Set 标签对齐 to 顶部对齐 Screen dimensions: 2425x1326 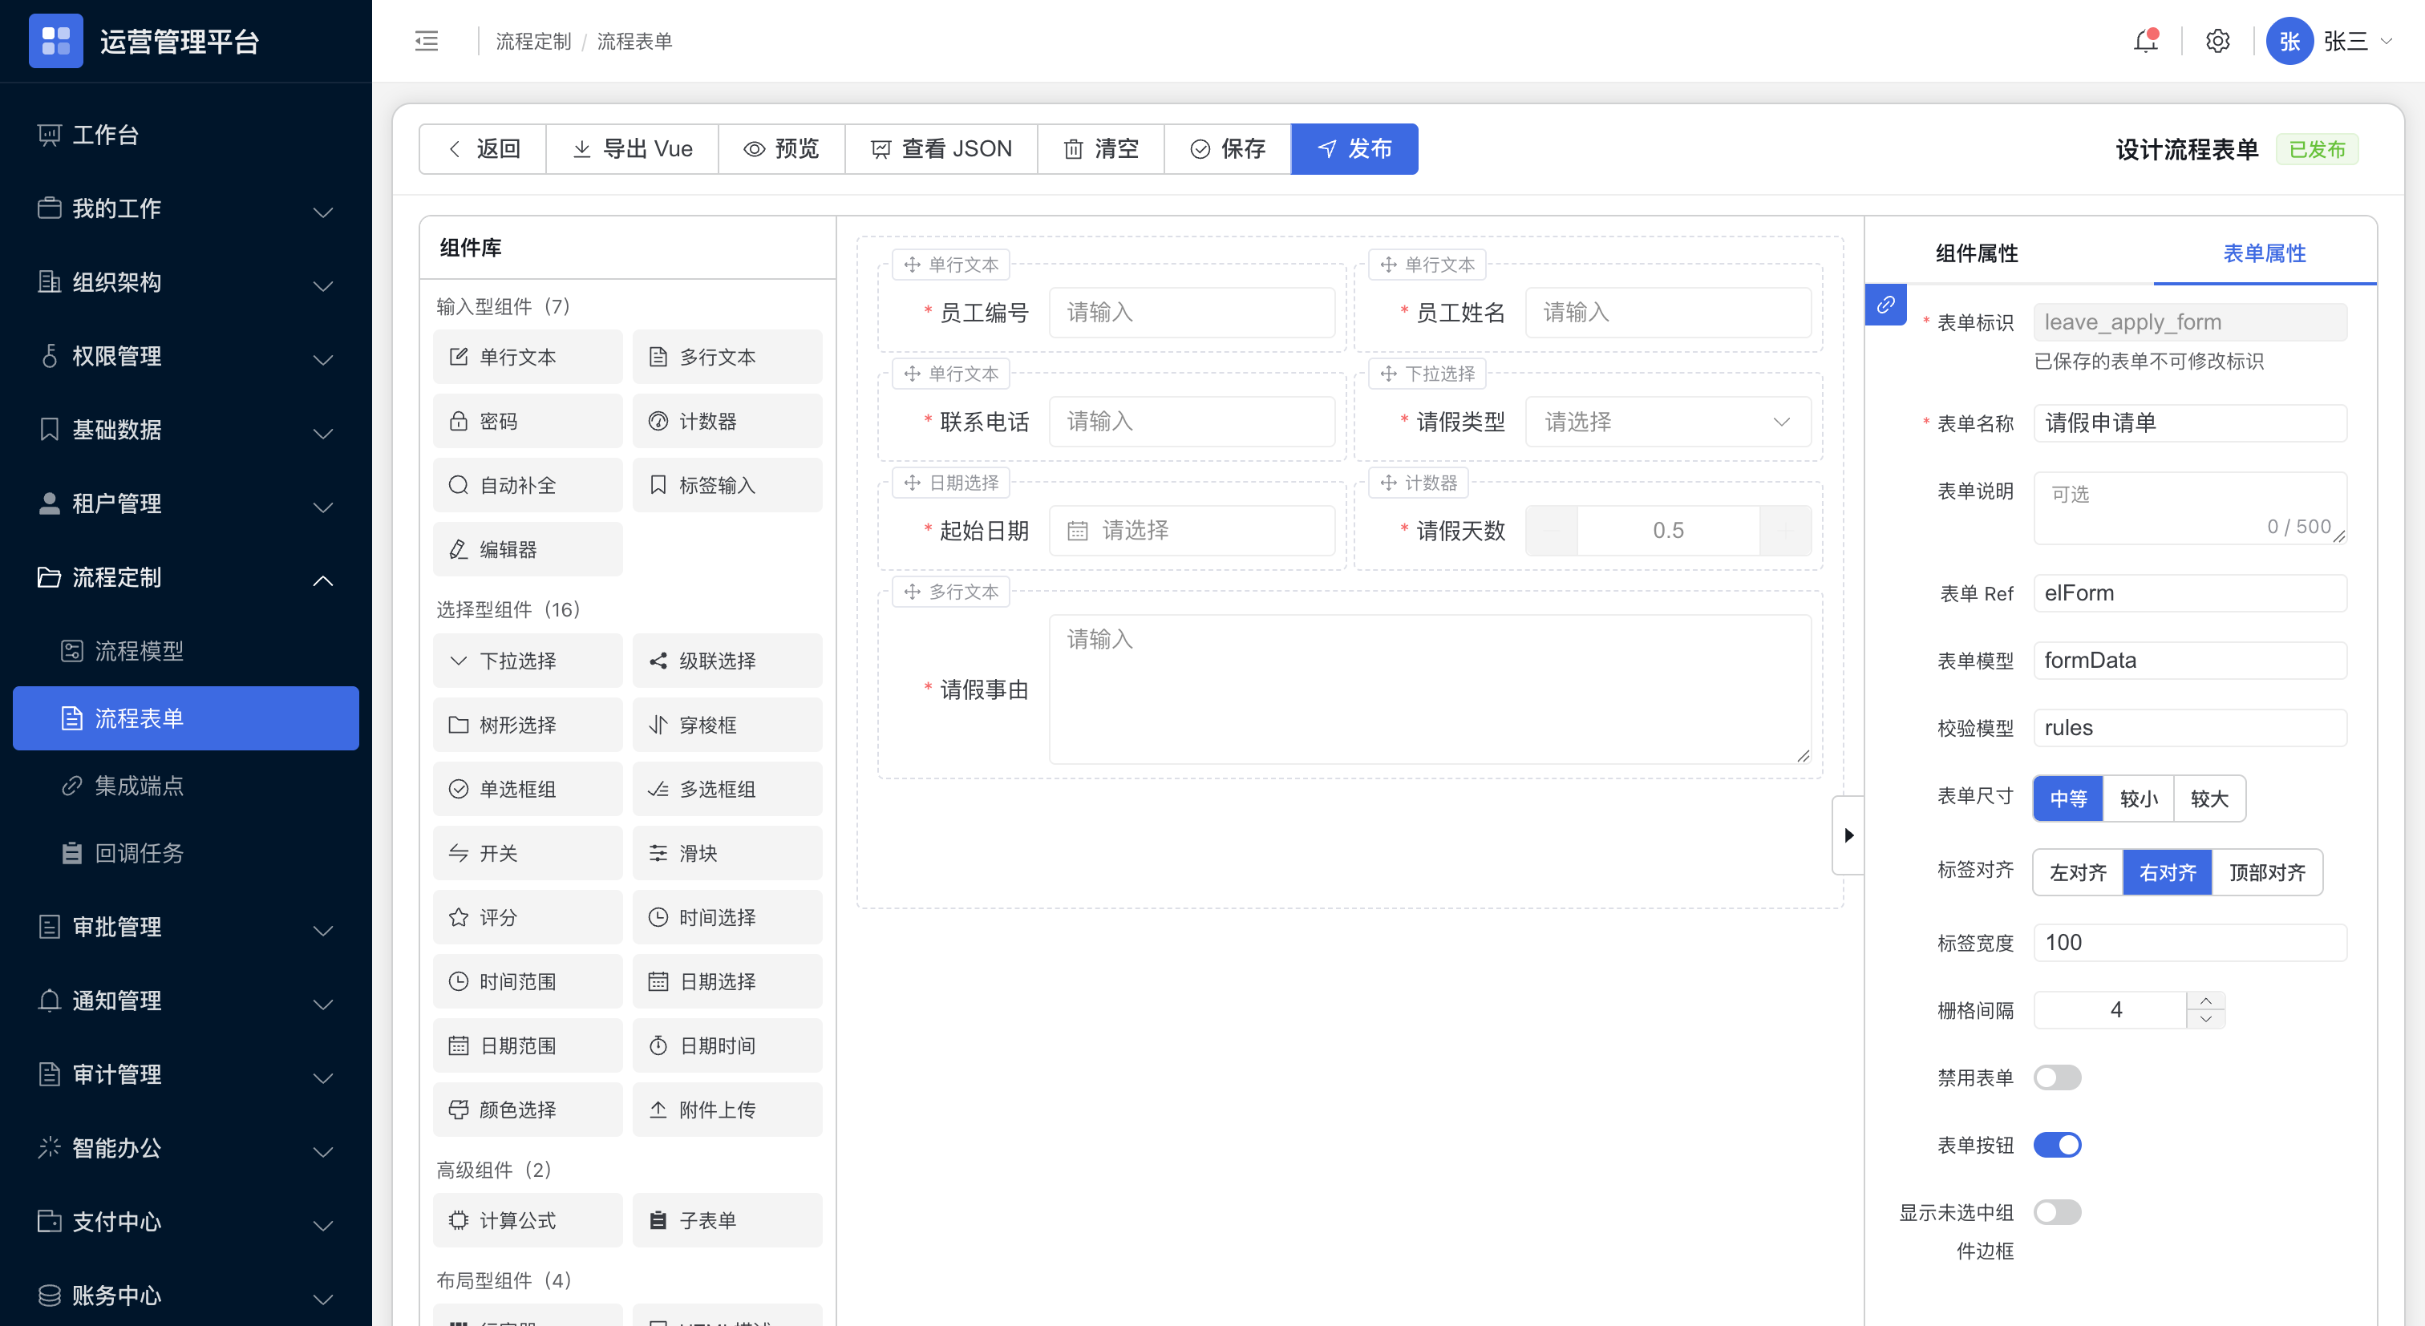pos(2267,872)
